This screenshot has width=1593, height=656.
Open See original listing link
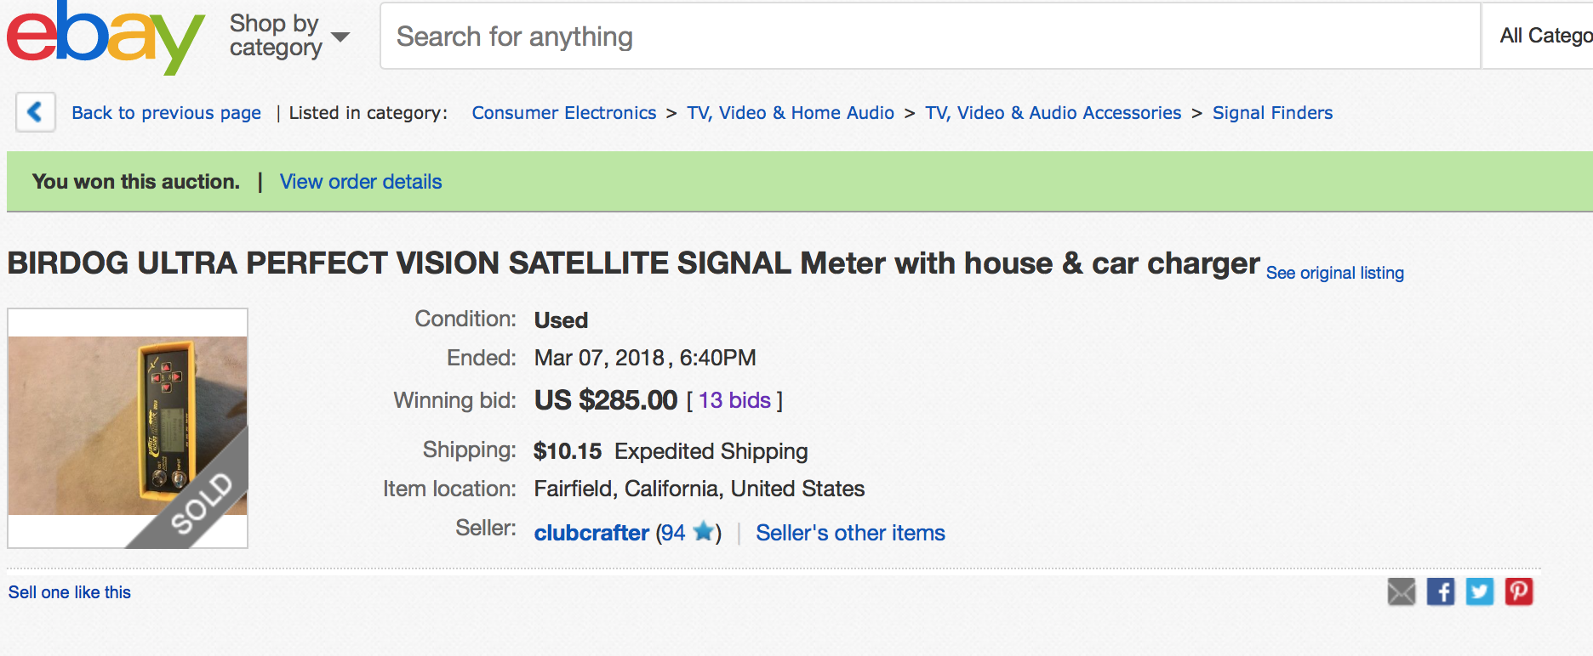click(1334, 273)
